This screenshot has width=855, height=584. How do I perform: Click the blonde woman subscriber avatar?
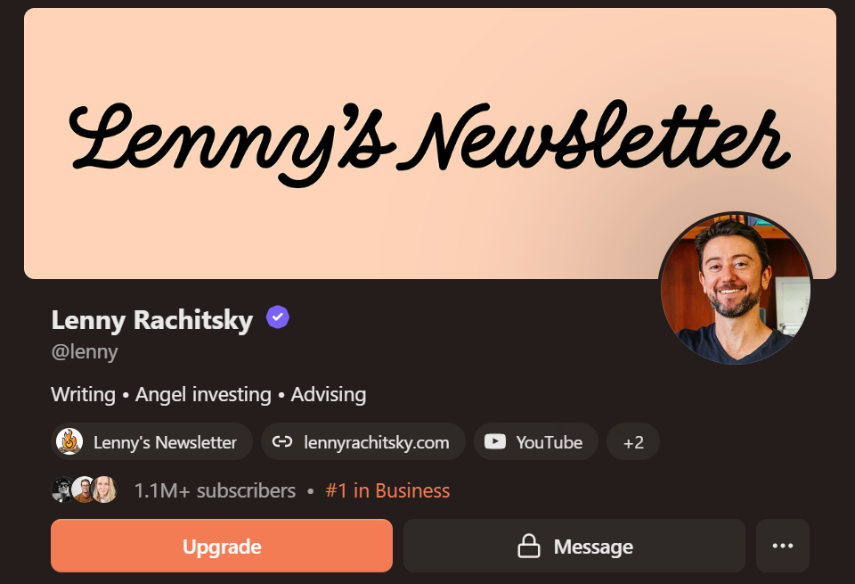104,489
